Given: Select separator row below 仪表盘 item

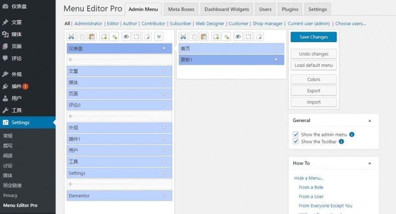Looking at the screenshot, I should (119, 60).
